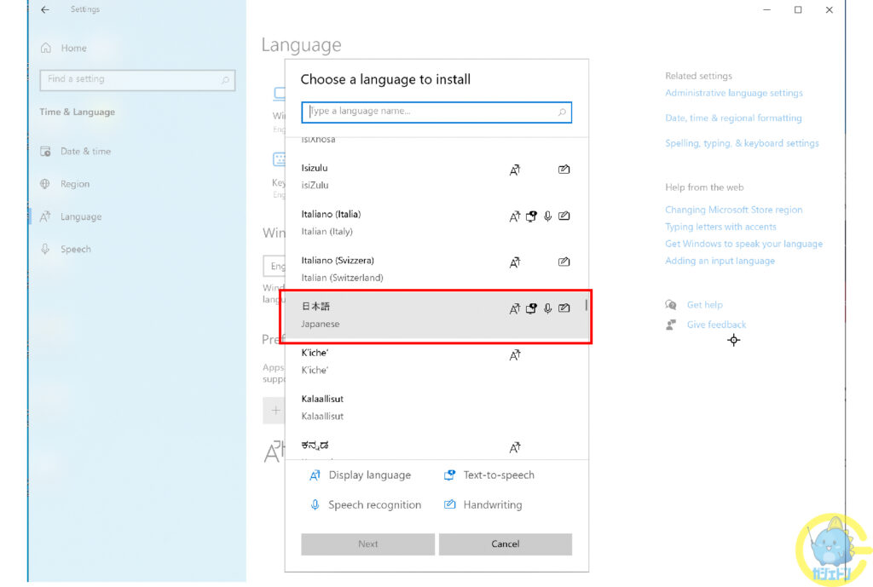This screenshot has height=587, width=873.
Task: Select Isizulu in the language list
Action: coord(436,176)
